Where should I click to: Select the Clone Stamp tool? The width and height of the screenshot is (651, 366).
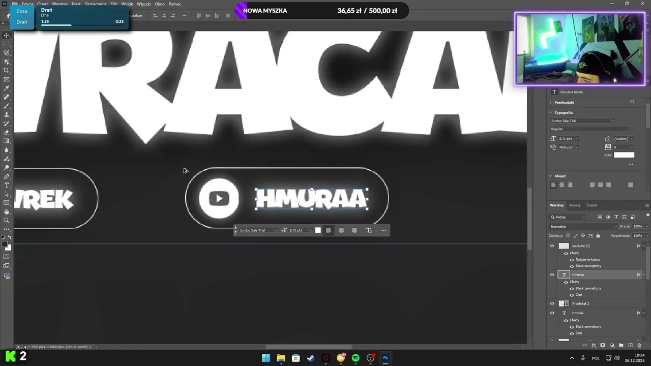[7, 115]
